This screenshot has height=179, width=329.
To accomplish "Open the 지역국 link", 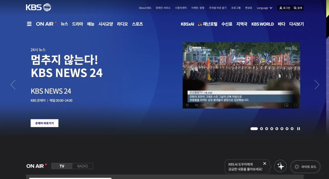I will click(x=242, y=24).
